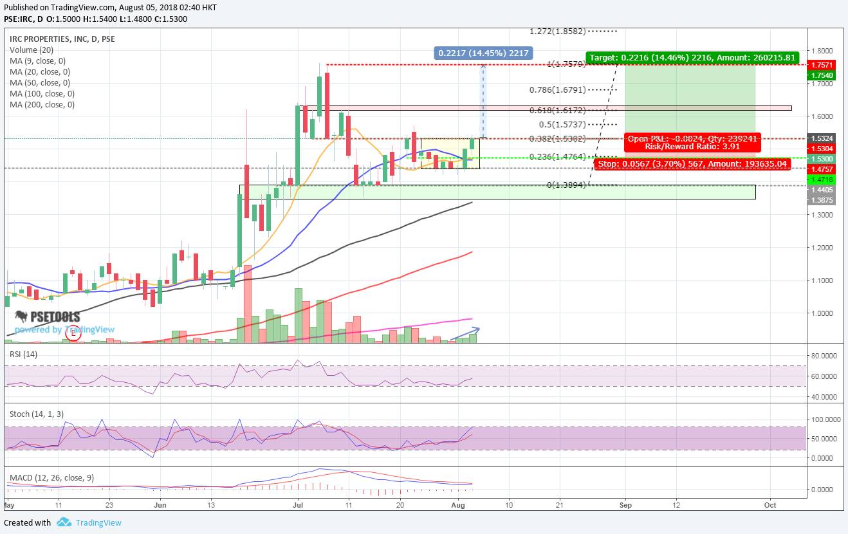Image resolution: width=848 pixels, height=534 pixels.
Task: Select the MA (9, close, 0) legend
Action: [38, 60]
